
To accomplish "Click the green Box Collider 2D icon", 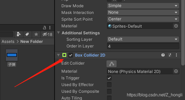I will point(64,55).
